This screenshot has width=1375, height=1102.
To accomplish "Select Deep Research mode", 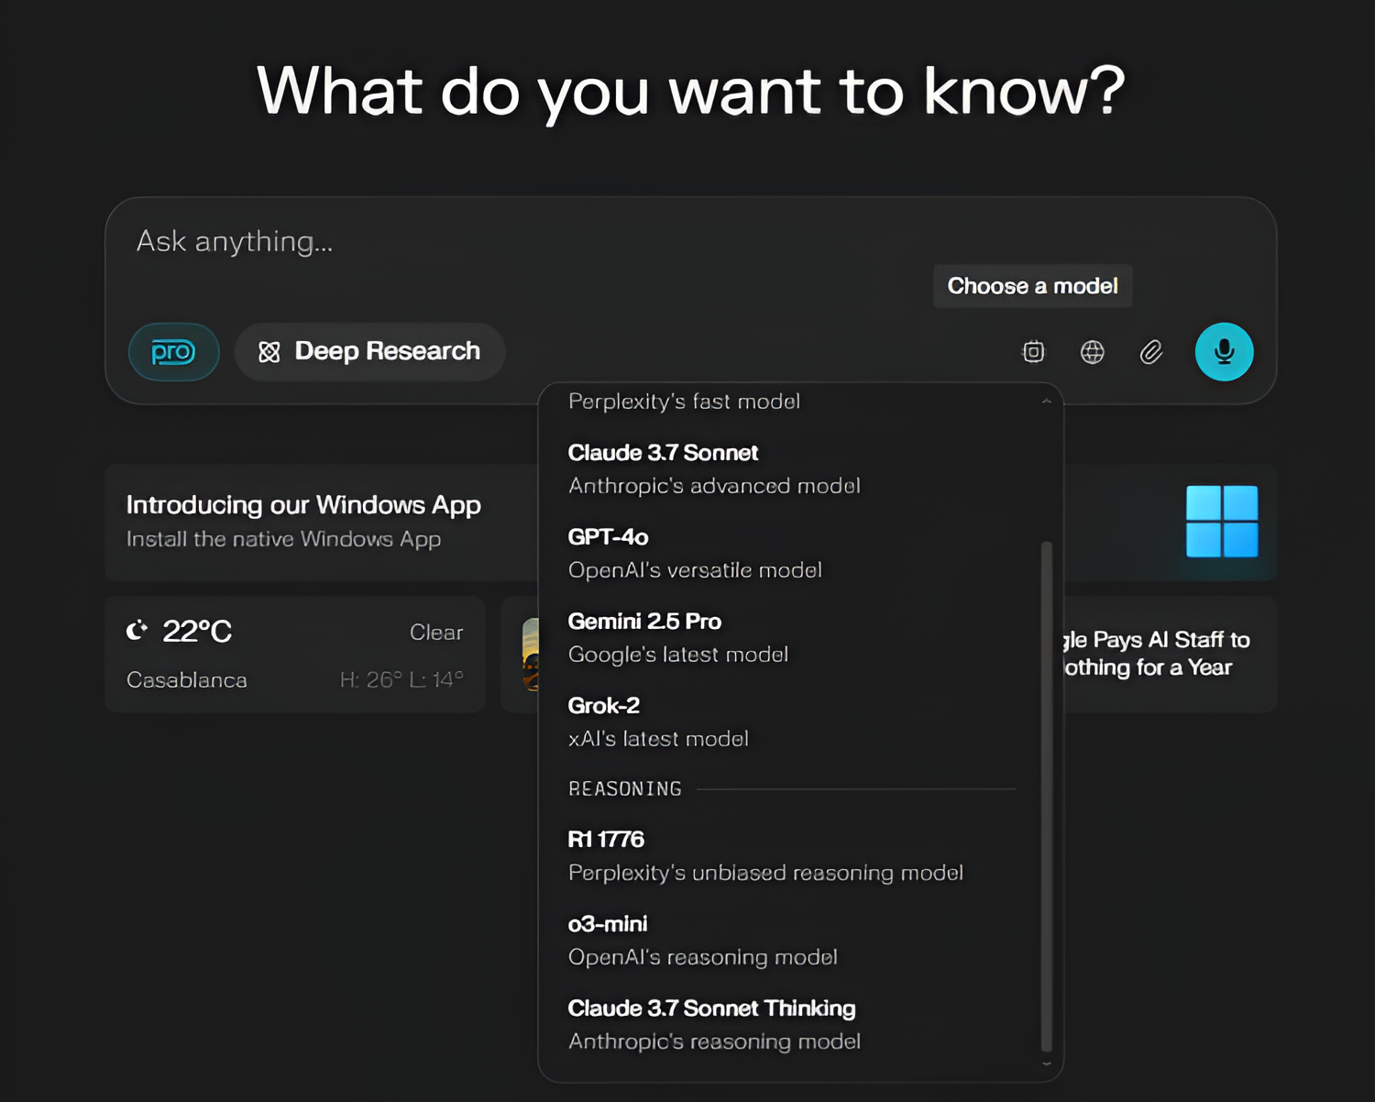I will pyautogui.click(x=369, y=352).
